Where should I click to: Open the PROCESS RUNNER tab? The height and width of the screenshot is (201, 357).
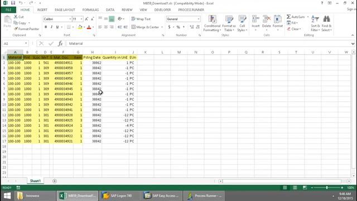coord(191,10)
